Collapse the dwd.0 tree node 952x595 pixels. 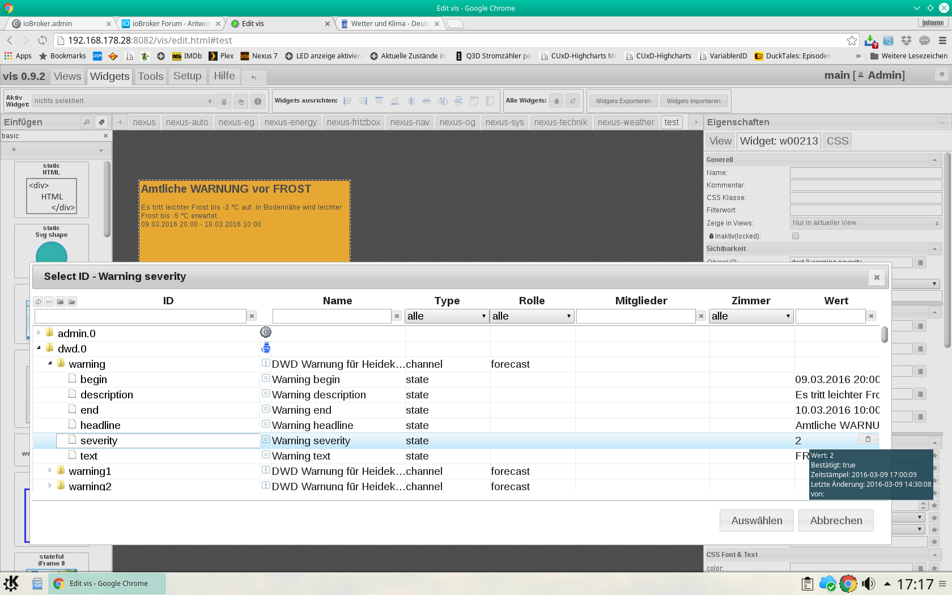click(39, 348)
